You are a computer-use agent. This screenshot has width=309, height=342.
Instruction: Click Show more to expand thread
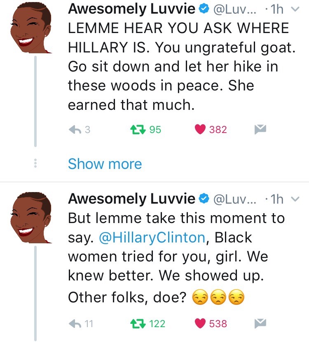click(x=105, y=164)
